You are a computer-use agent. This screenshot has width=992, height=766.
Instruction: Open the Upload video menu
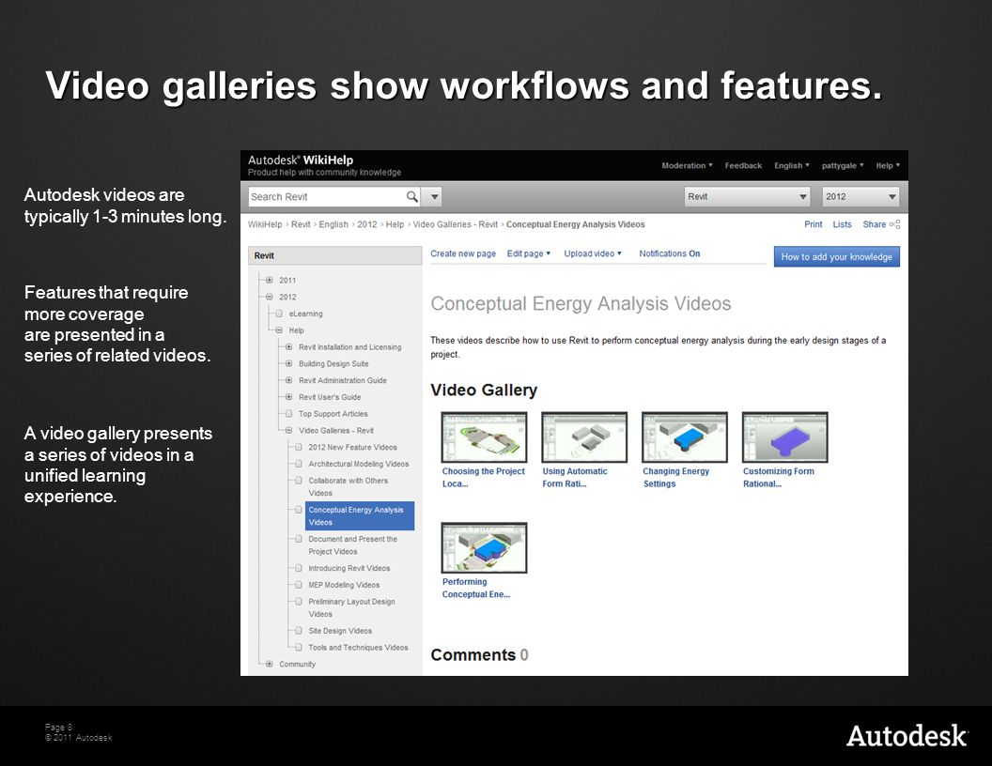593,253
